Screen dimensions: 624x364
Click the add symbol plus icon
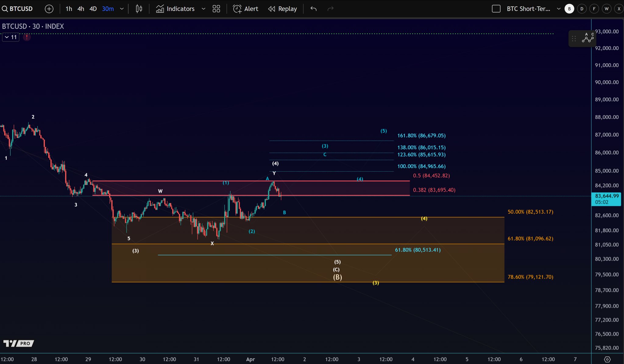[49, 9]
